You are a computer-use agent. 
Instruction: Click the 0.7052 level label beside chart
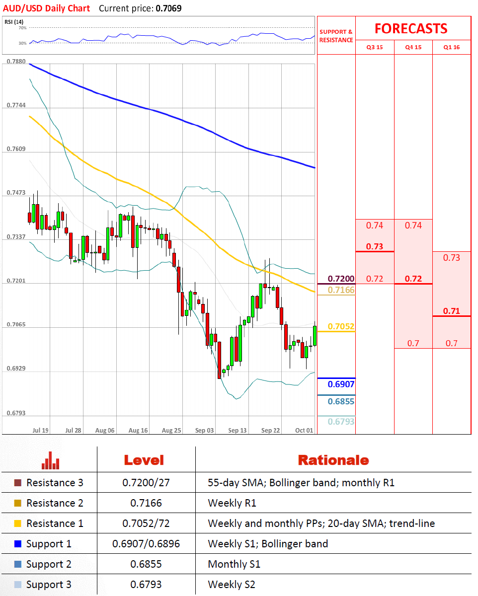click(x=341, y=326)
